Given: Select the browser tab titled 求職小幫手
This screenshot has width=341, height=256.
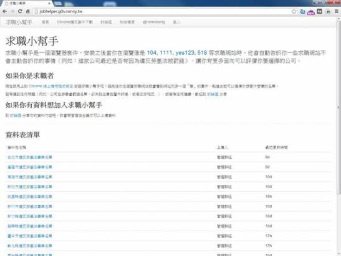Looking at the screenshot, I should pyautogui.click(x=27, y=4).
